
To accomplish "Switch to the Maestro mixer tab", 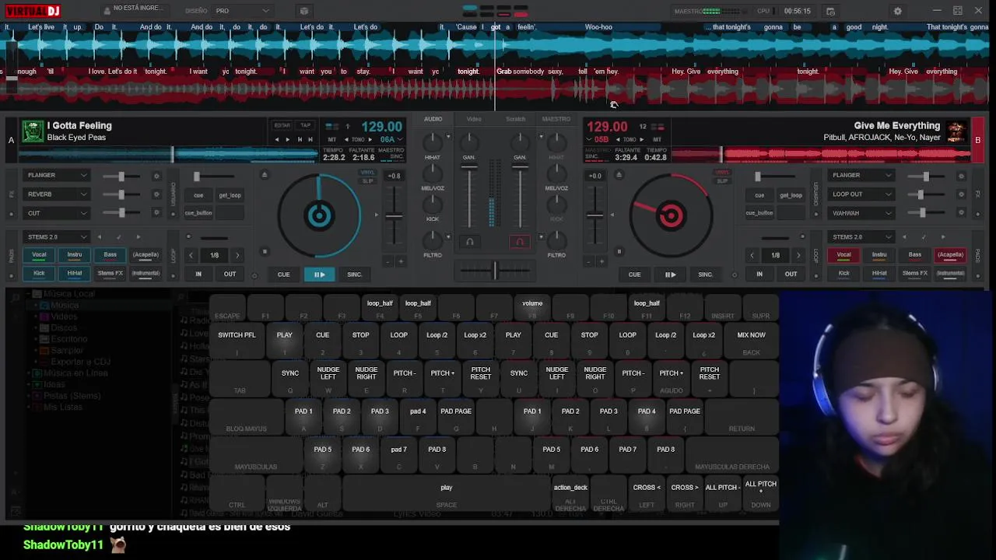I will tap(556, 119).
